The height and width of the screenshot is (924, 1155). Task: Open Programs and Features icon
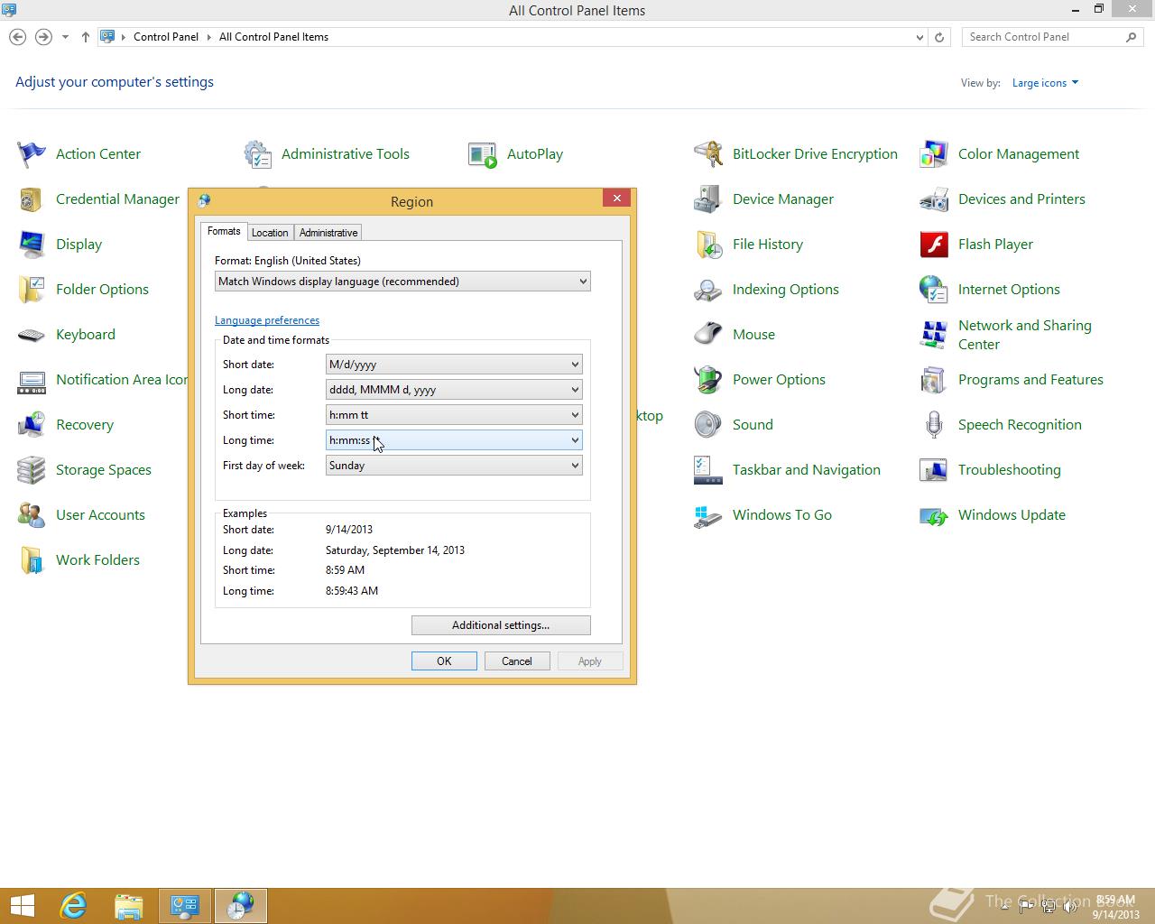tap(934, 380)
